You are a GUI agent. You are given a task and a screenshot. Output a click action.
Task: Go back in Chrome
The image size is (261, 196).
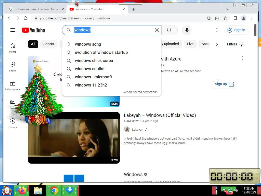9,18
